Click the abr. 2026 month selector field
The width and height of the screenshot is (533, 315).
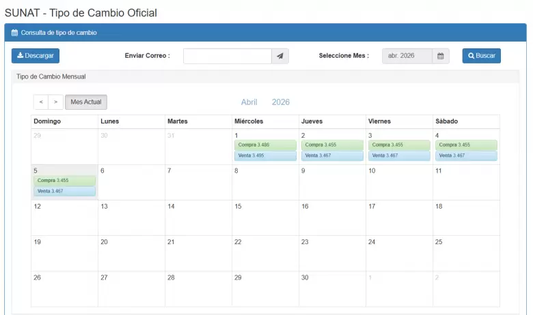[x=407, y=56]
